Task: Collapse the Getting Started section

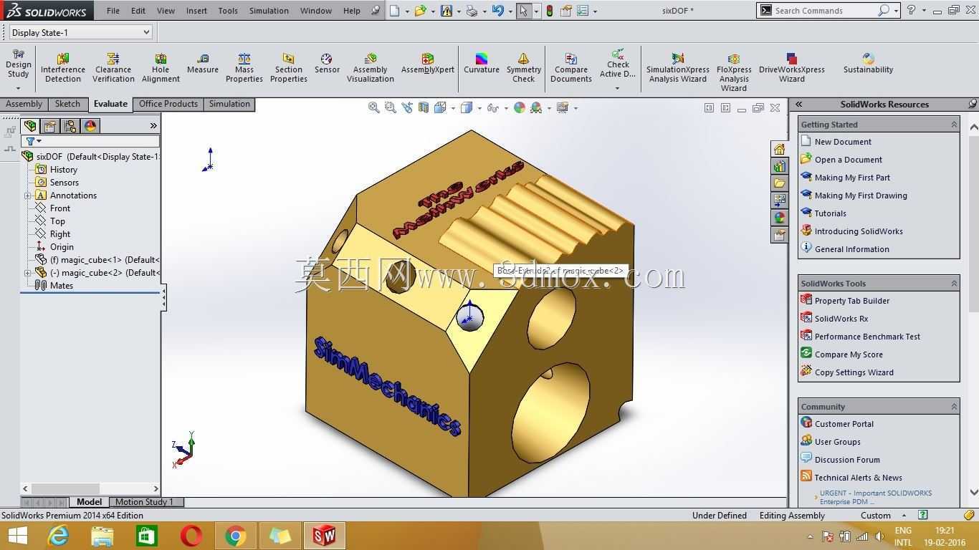Action: (x=953, y=125)
